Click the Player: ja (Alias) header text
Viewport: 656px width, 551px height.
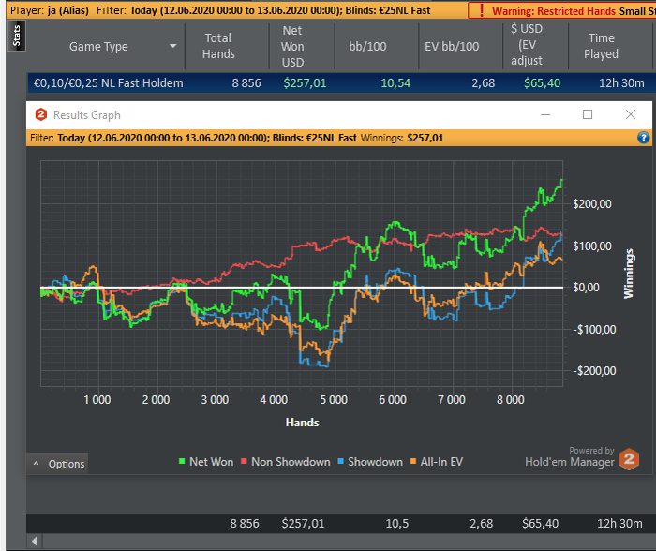click(50, 10)
